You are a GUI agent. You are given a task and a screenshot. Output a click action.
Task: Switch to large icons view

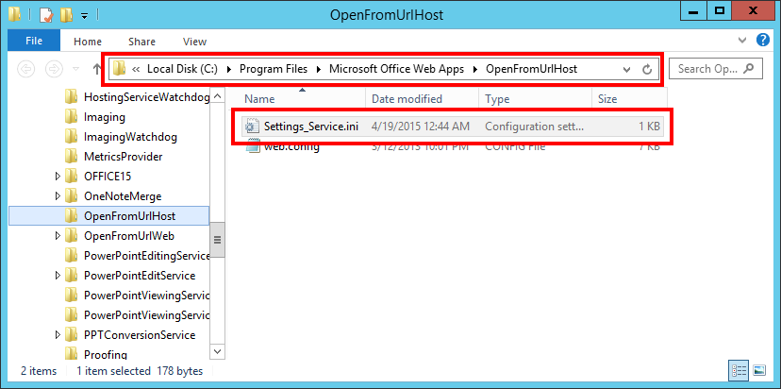coord(759,370)
